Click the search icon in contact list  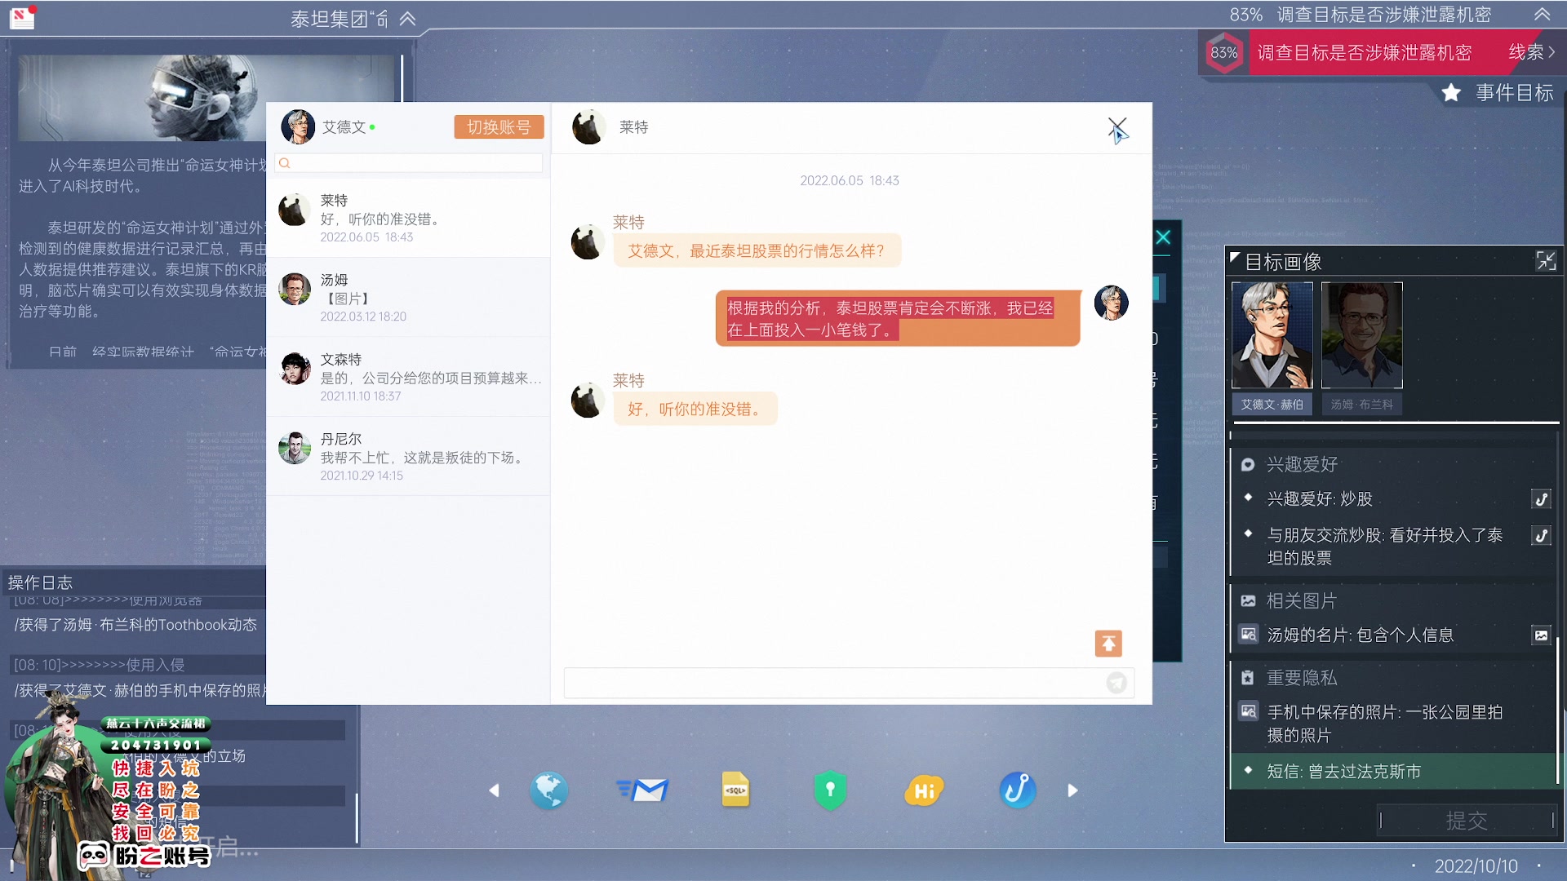(x=285, y=163)
